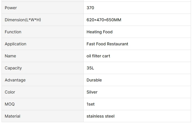Select the oil filter cart value
The width and height of the screenshot is (192, 124).
click(98, 56)
